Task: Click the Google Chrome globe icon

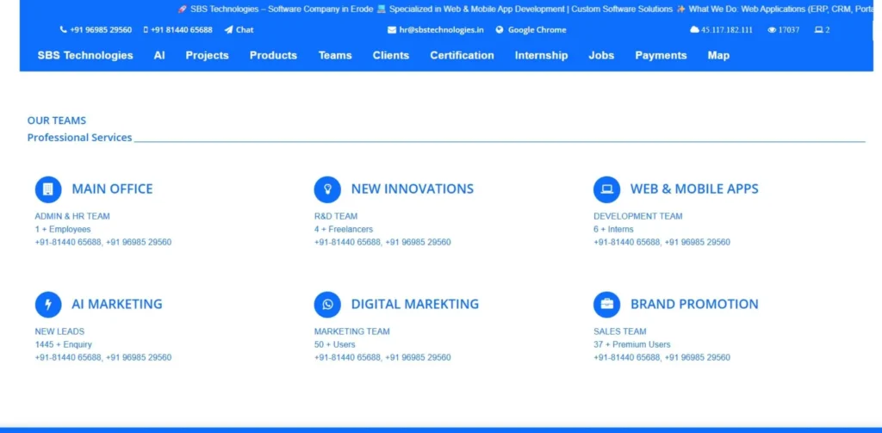Action: point(500,30)
